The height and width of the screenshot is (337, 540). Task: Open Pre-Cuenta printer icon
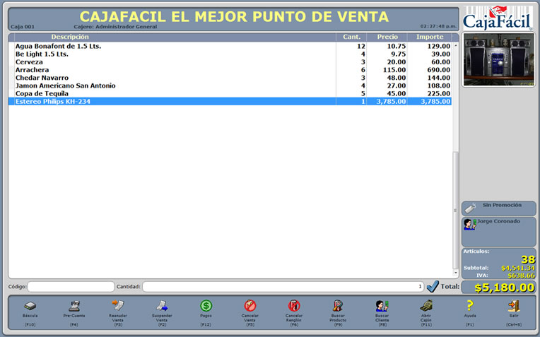pyautogui.click(x=74, y=306)
